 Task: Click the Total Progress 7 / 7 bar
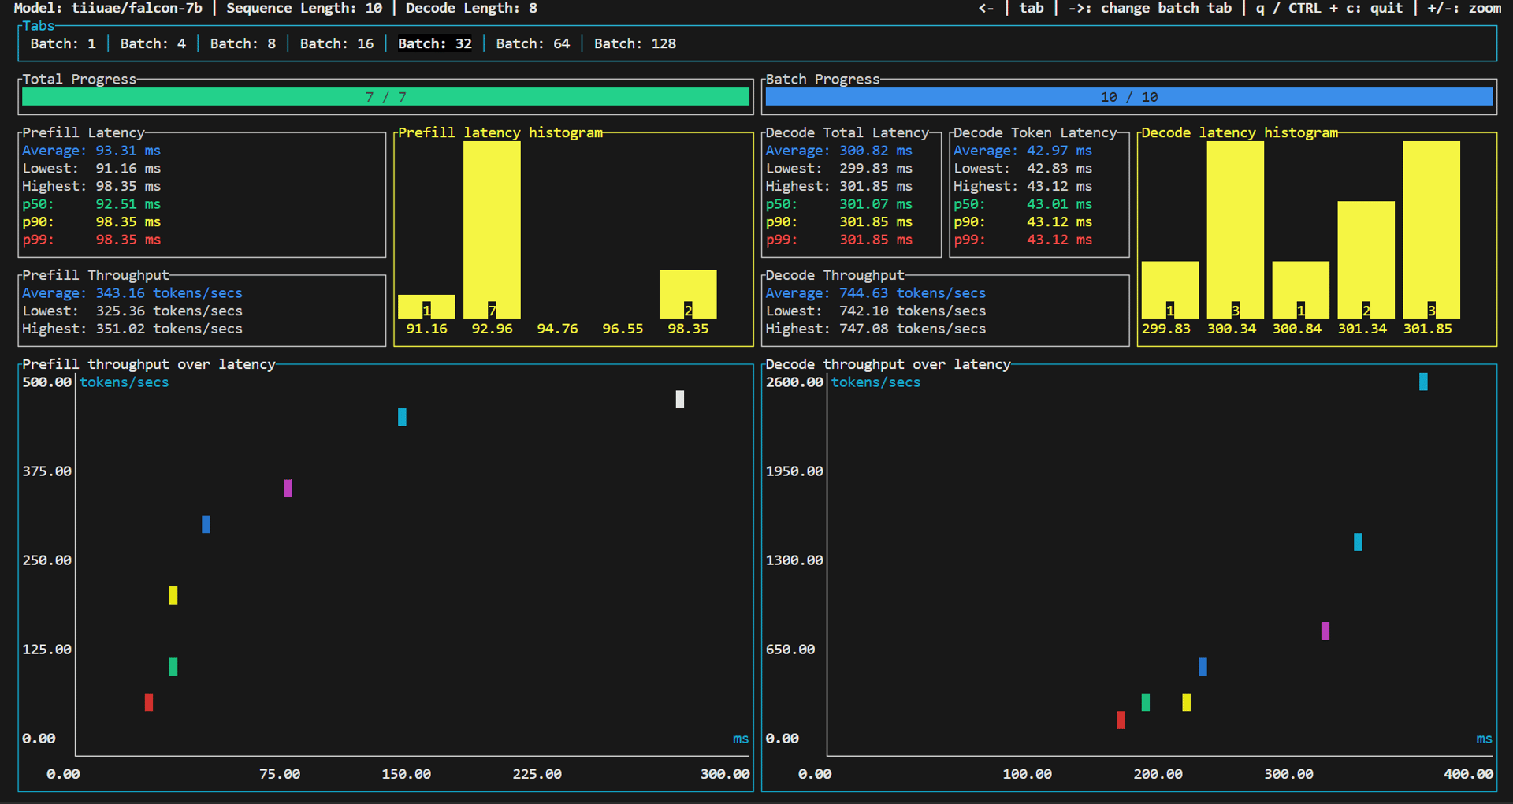point(385,97)
